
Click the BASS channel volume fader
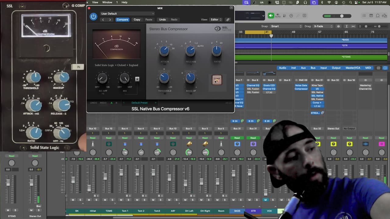[233, 173]
